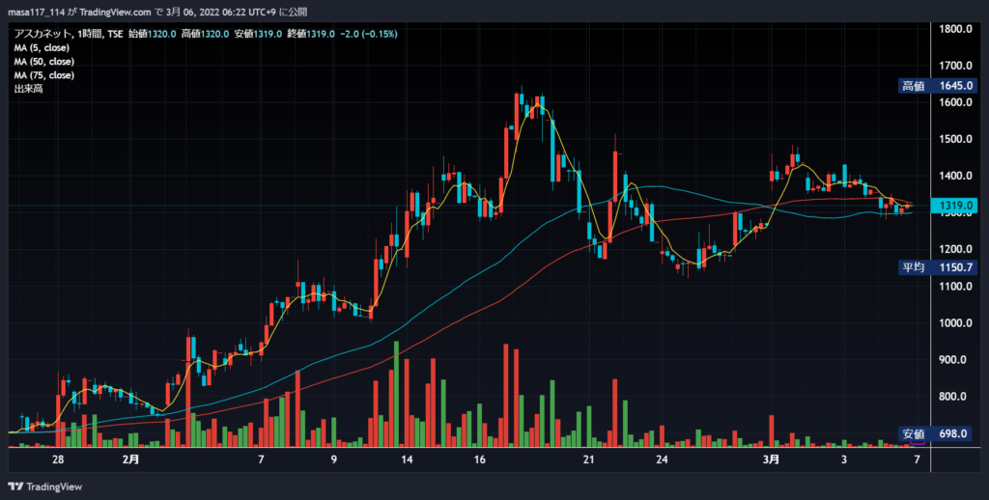Click the 1800.0 price axis label
The height and width of the screenshot is (500, 989).
point(953,29)
